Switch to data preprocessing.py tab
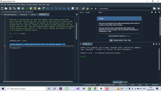The height and width of the screenshot is (91, 161). tap(10, 15)
